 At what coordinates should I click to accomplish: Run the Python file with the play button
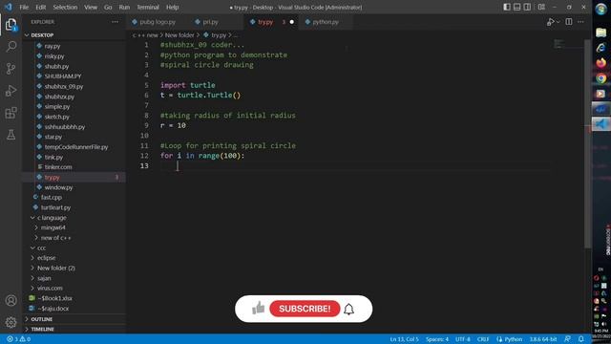550,22
